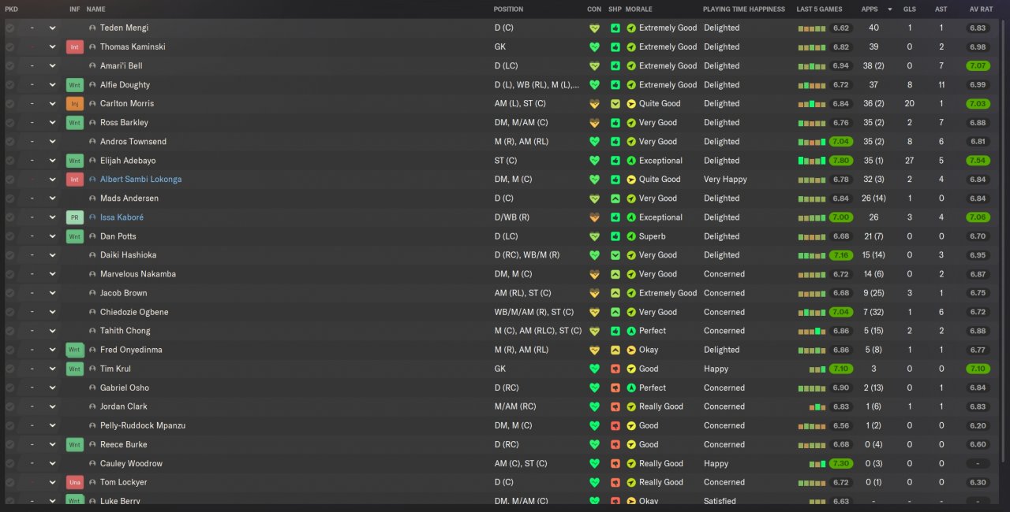Viewport: 1010px width, 512px height.
Task: Click the Wnt status badge for Alfie Doughty
Action: click(x=75, y=85)
